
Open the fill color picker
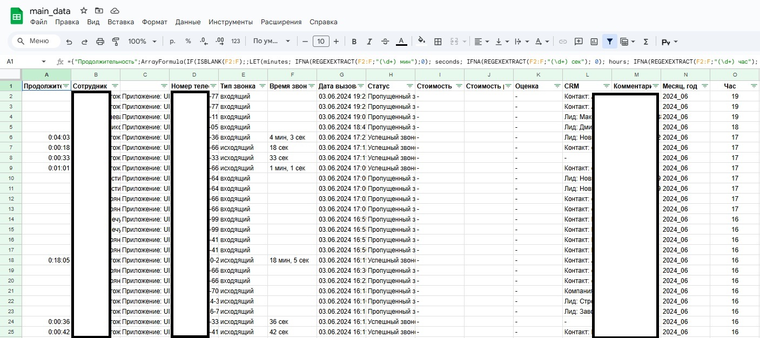coord(421,42)
